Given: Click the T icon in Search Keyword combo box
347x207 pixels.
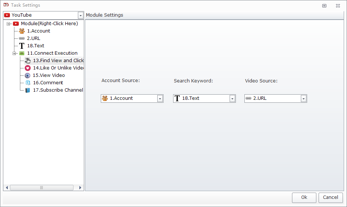Looking at the screenshot, I should [x=177, y=98].
